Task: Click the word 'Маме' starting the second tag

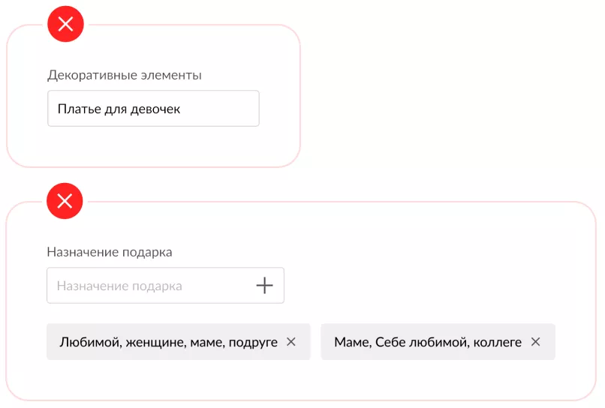Action: (x=349, y=342)
